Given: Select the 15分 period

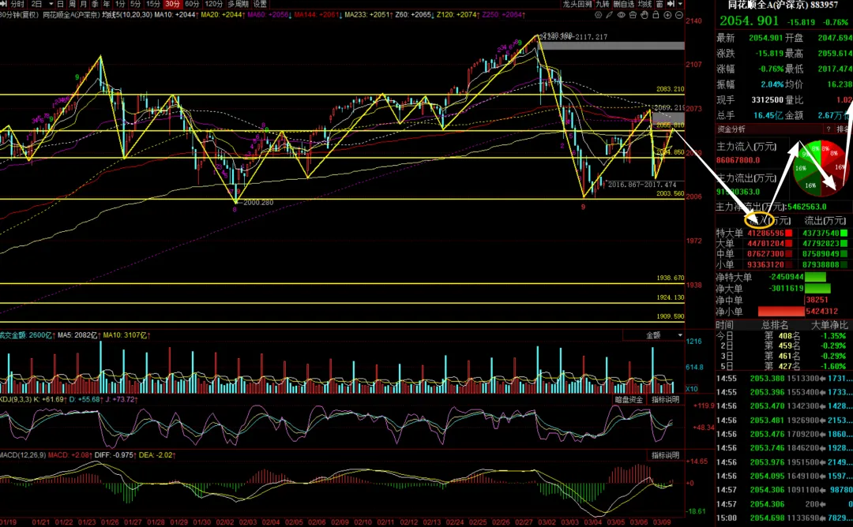Looking at the screenshot, I should (x=153, y=4).
